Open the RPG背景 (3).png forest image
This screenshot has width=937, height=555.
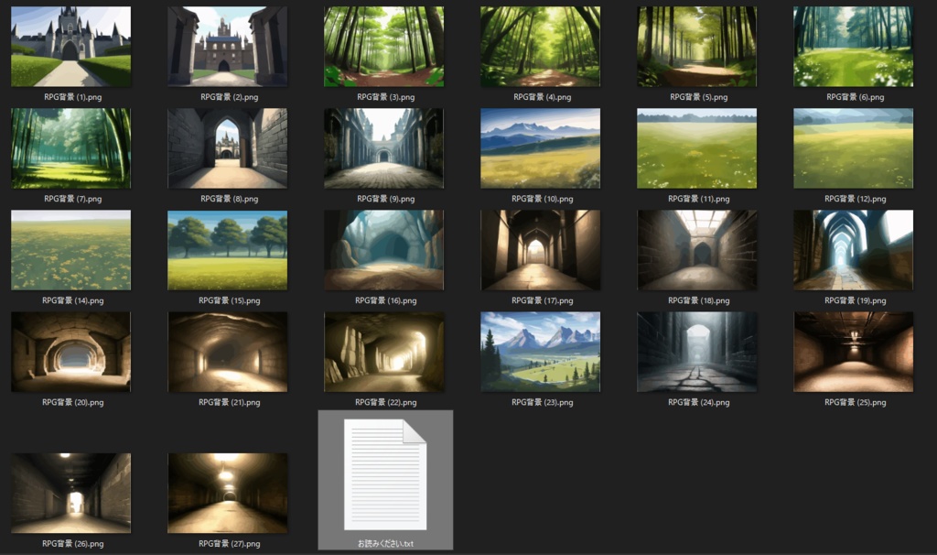pyautogui.click(x=383, y=47)
